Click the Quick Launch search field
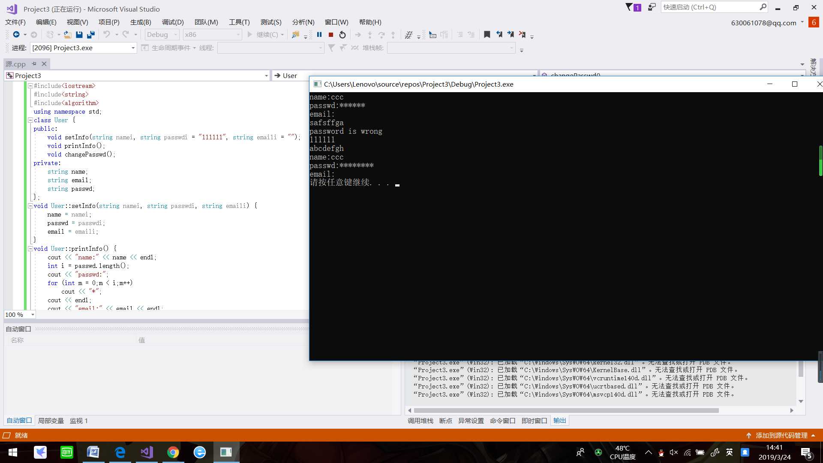This screenshot has width=823, height=463. pyautogui.click(x=714, y=7)
